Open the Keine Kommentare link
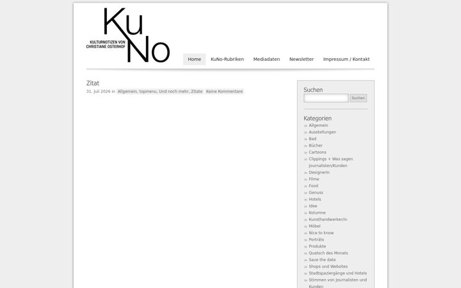This screenshot has height=288, width=461. tap(224, 92)
